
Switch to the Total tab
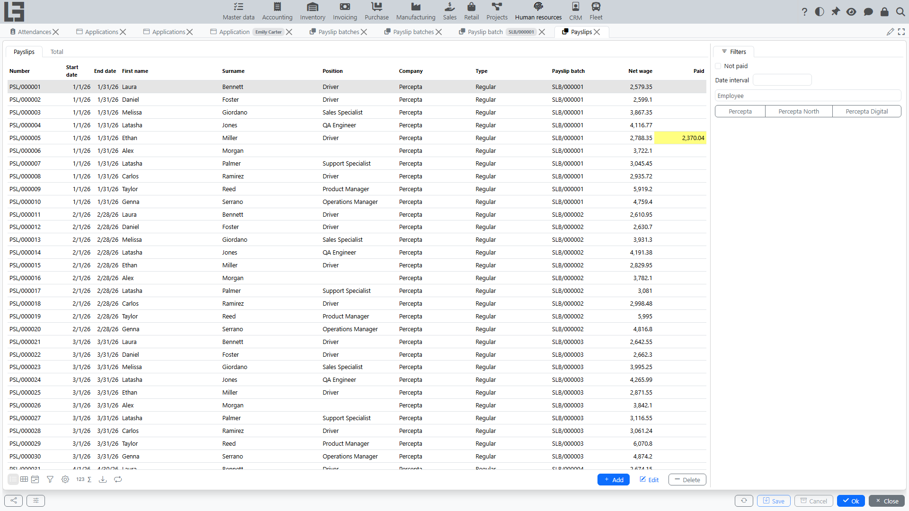tap(57, 52)
